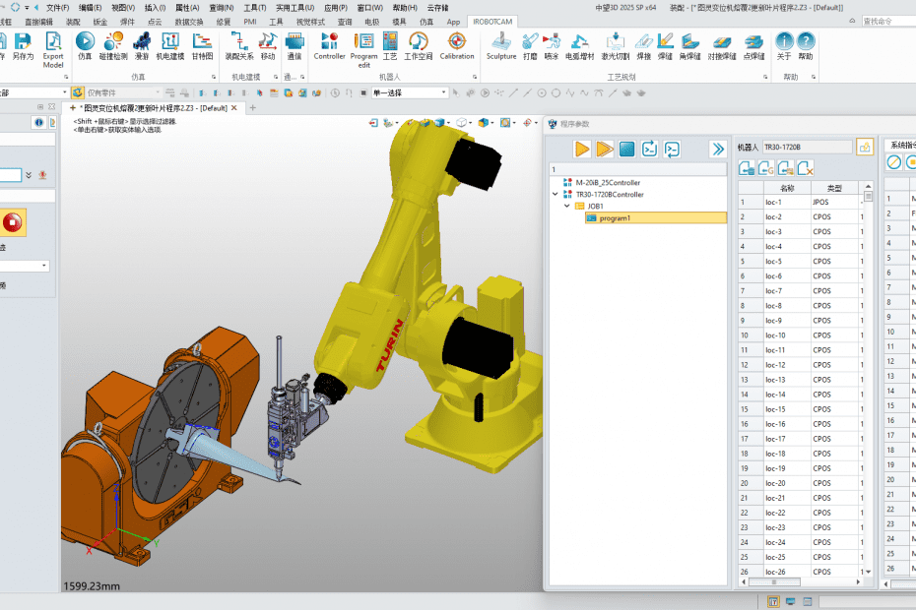Click the double chevron expand panel button

717,149
